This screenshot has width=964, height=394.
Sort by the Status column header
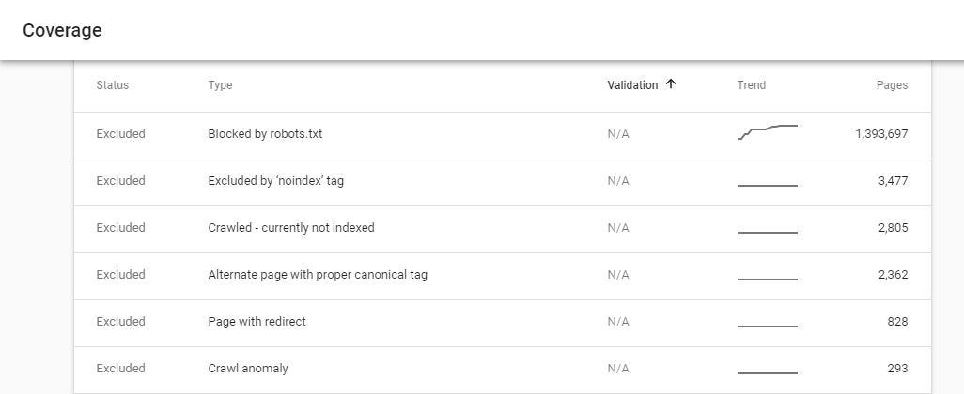(112, 85)
